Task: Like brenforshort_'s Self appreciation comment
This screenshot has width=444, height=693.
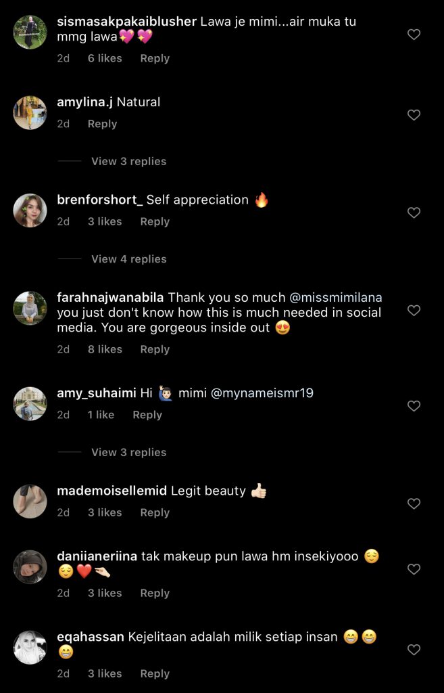Action: (x=414, y=213)
